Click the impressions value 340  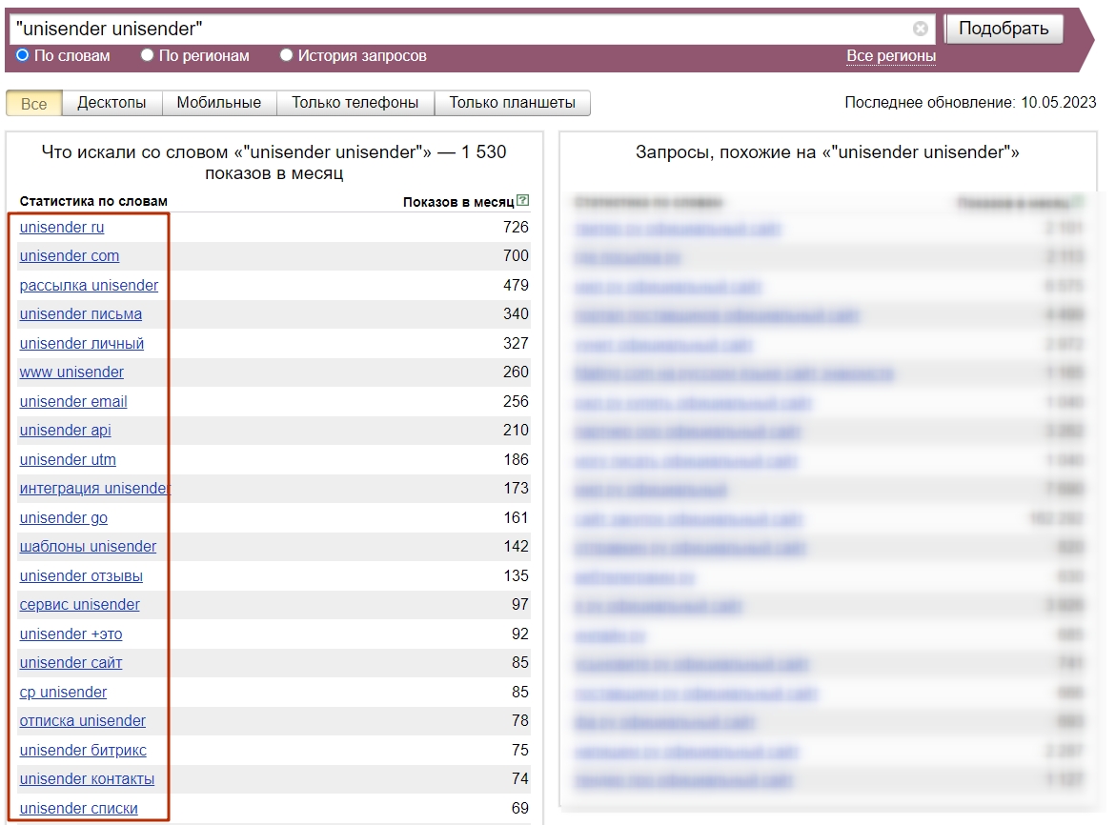tap(516, 313)
